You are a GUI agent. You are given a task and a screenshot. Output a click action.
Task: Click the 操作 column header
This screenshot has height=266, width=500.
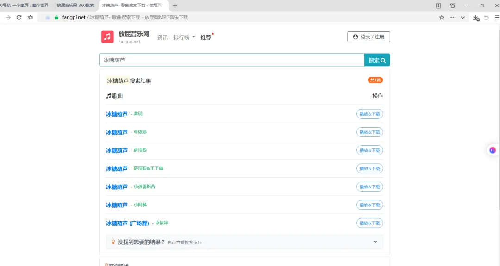click(x=378, y=96)
